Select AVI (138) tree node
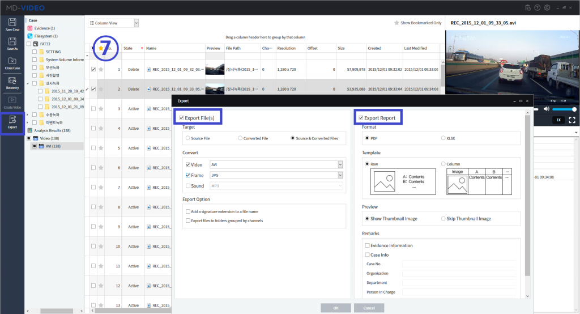 pos(53,146)
